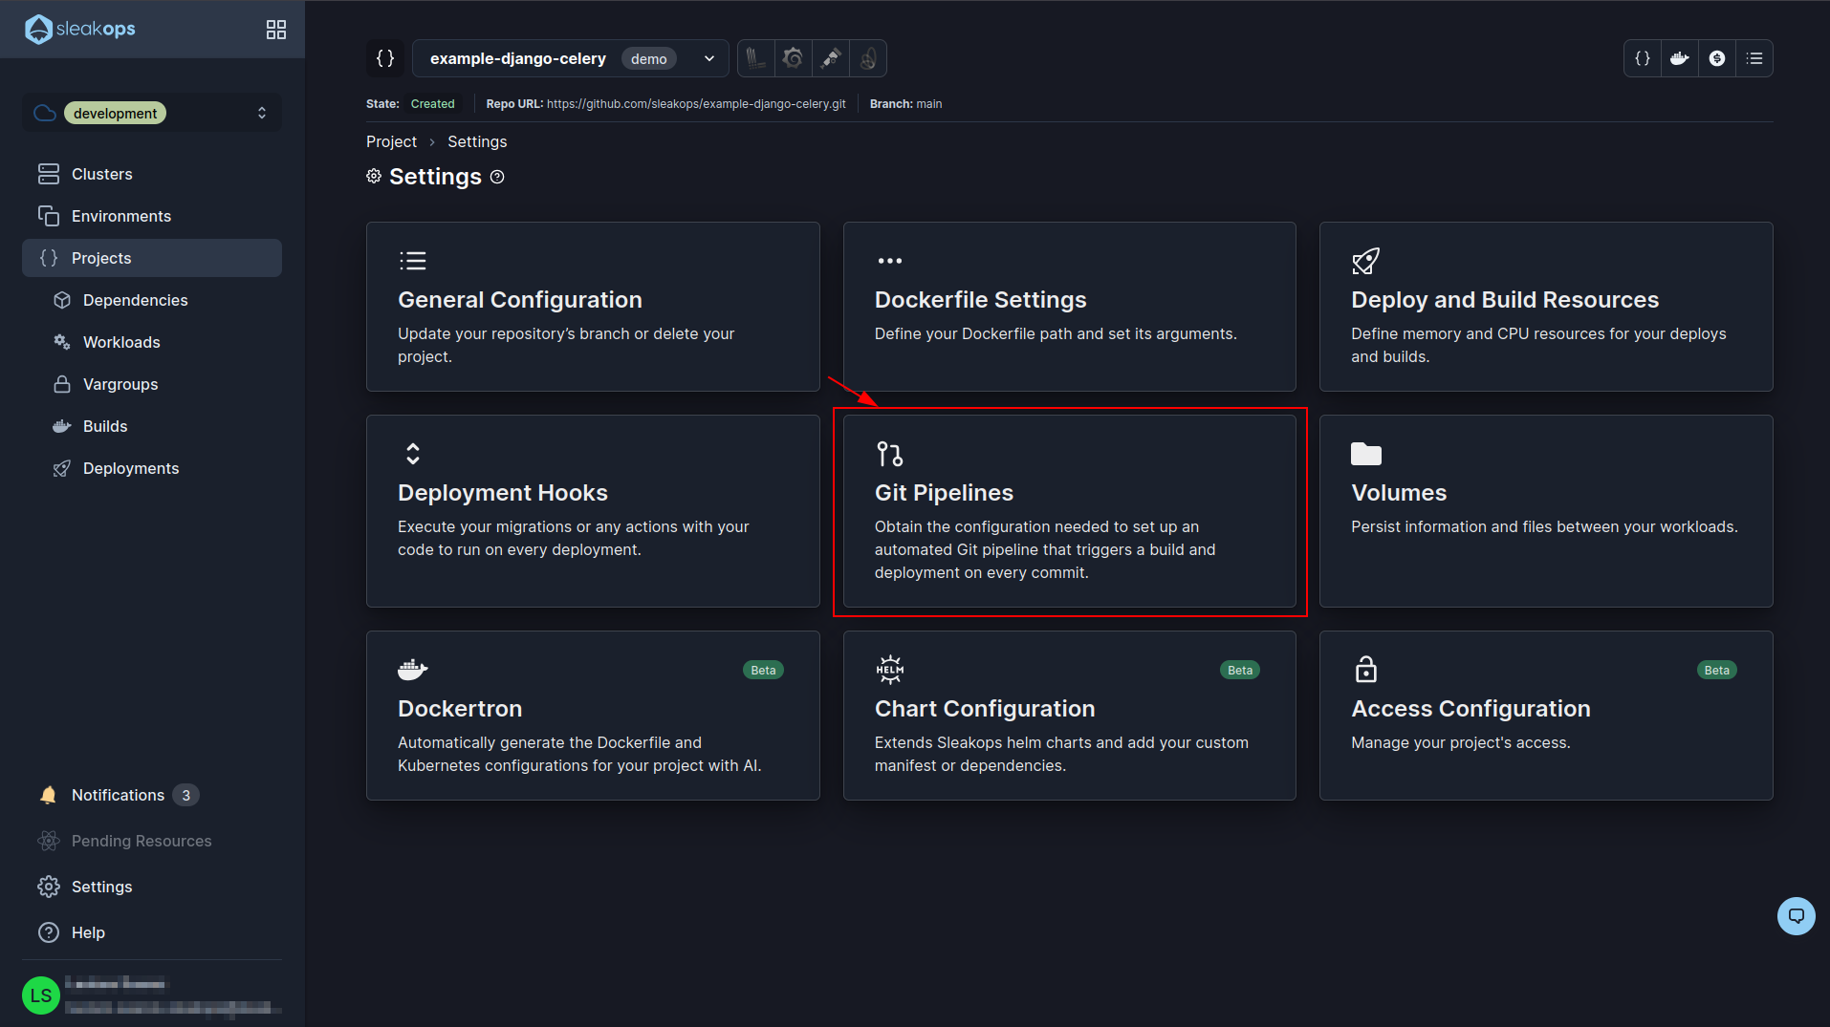Click the top-right list settings icon
The image size is (1830, 1027).
click(x=1754, y=58)
